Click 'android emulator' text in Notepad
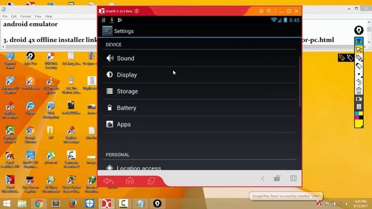This screenshot has height=209, width=372. pyautogui.click(x=30, y=24)
